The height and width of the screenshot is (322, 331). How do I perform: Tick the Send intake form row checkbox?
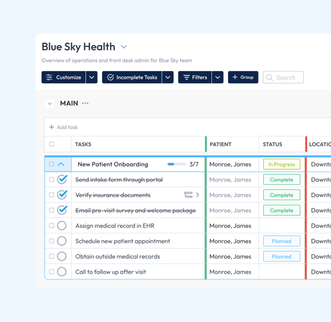52,179
